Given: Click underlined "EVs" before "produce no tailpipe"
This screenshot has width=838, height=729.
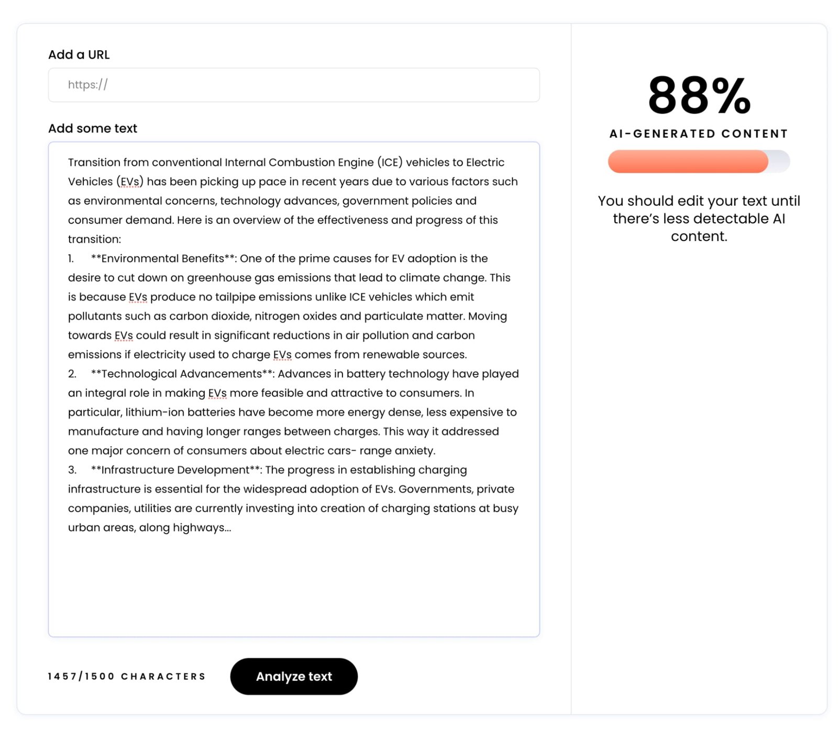Looking at the screenshot, I should coord(138,297).
